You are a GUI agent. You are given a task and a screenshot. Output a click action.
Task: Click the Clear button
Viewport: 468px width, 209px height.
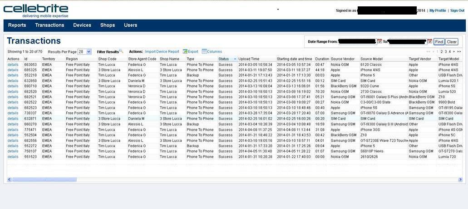tap(452, 42)
